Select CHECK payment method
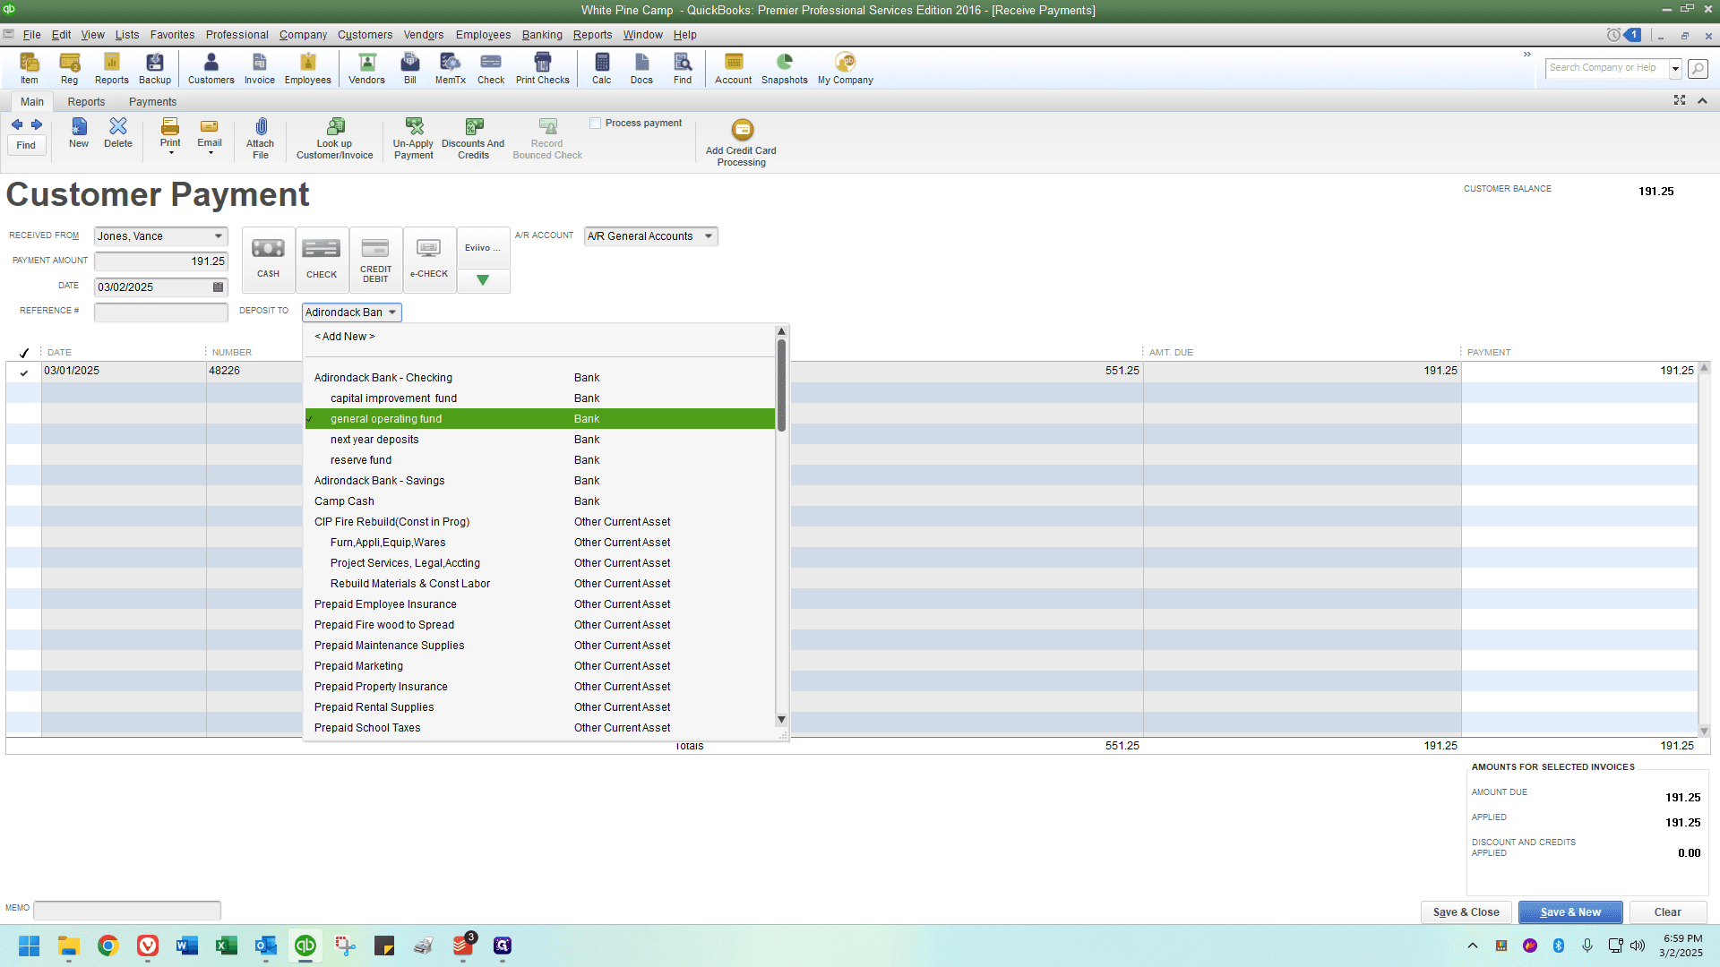The width and height of the screenshot is (1720, 967). click(x=322, y=260)
